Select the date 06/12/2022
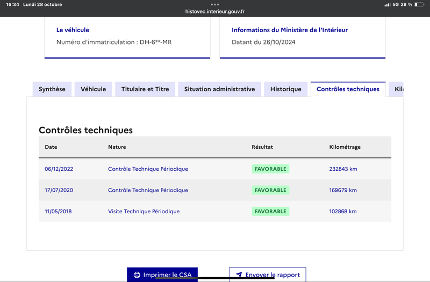Screen dimensions: 430x282 59,169
